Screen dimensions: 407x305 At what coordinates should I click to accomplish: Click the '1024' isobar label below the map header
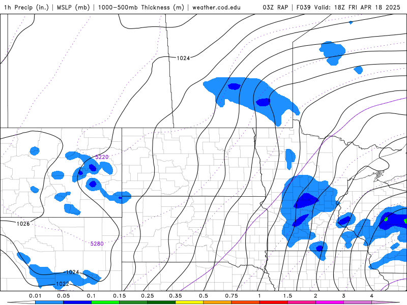[183, 58]
